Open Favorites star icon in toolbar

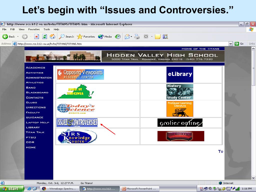(x=80, y=36)
